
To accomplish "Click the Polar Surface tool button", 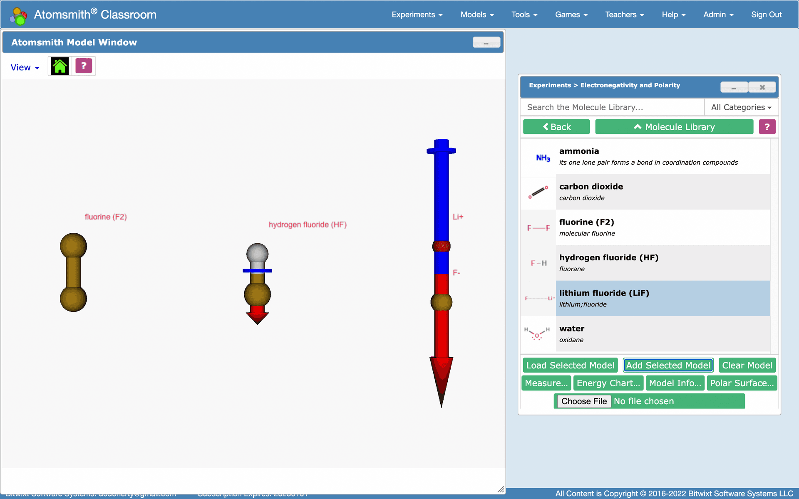I will tap(742, 383).
